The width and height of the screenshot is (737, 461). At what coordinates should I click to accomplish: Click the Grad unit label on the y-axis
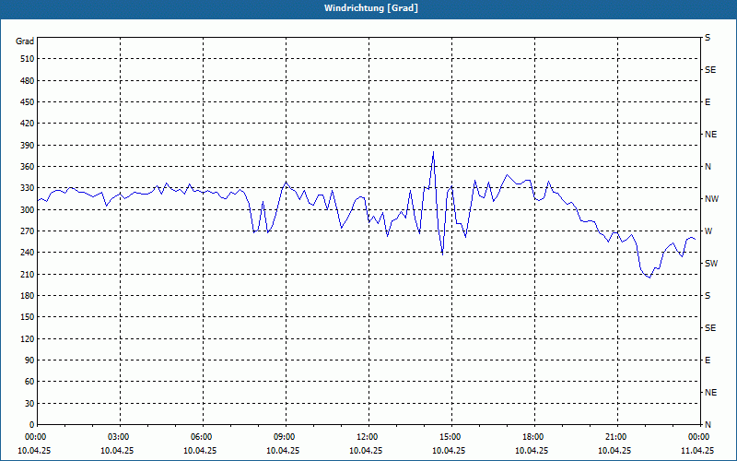click(x=25, y=41)
